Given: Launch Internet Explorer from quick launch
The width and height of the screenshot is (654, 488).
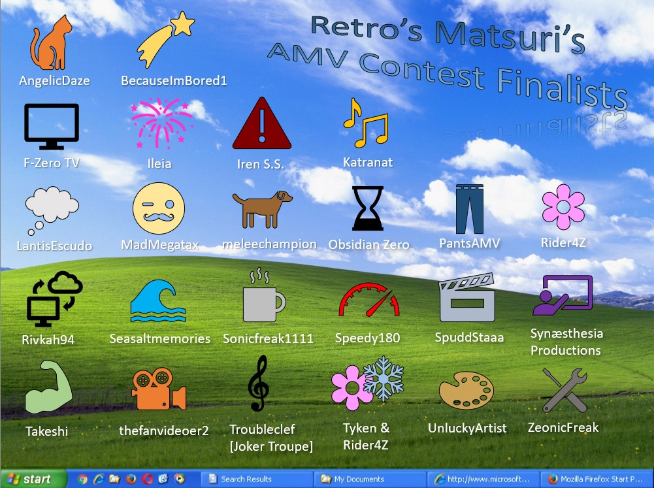Looking at the screenshot, I should (x=99, y=480).
